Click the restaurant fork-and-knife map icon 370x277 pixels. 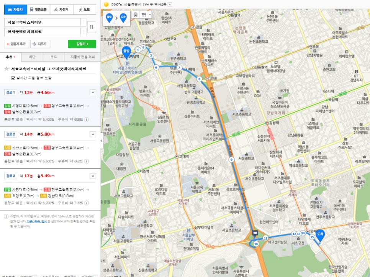[x=144, y=15]
